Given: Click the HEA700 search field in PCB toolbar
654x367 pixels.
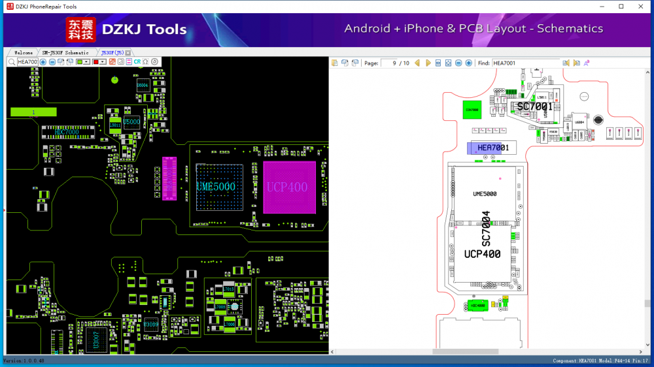Looking at the screenshot, I should pyautogui.click(x=27, y=62).
